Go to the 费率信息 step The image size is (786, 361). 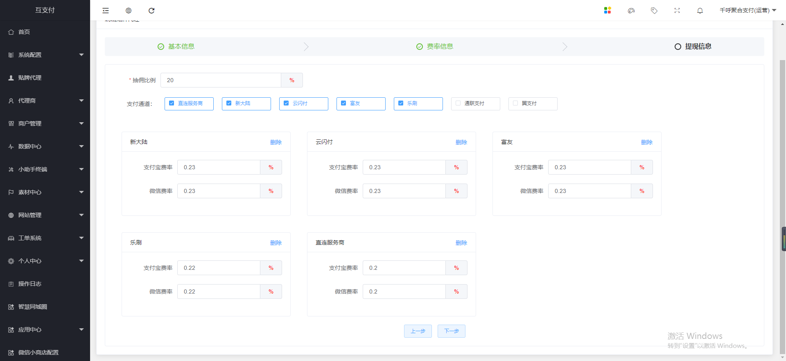[435, 47]
